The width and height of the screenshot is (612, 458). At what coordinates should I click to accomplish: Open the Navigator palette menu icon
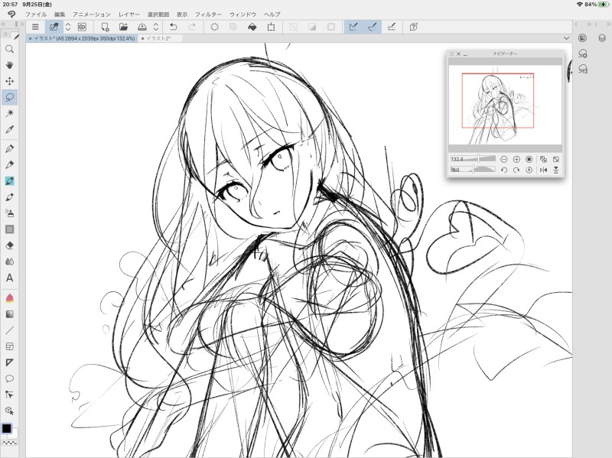451,54
